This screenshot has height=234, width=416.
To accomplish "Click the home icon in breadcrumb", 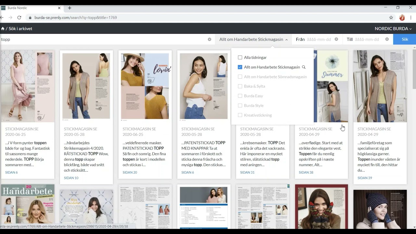I will tap(3, 29).
